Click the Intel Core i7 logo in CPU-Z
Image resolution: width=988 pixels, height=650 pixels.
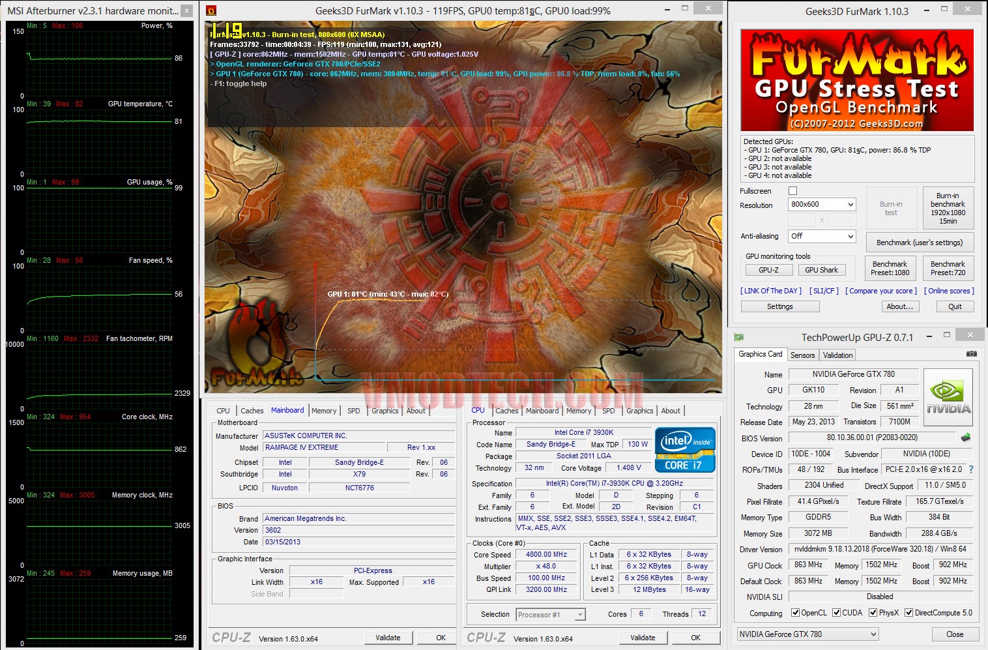tap(685, 449)
